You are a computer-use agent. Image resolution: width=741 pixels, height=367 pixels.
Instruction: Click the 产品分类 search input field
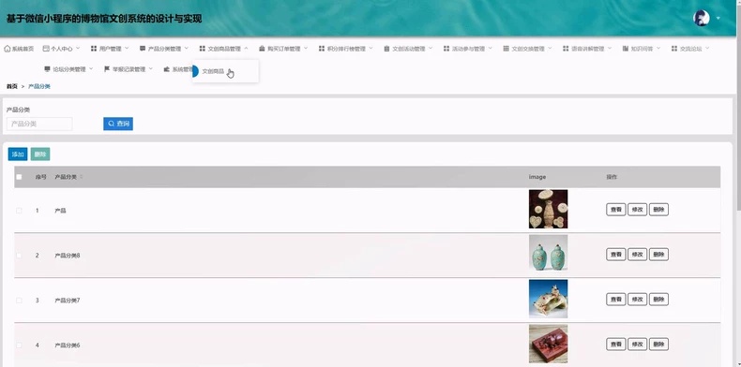39,125
